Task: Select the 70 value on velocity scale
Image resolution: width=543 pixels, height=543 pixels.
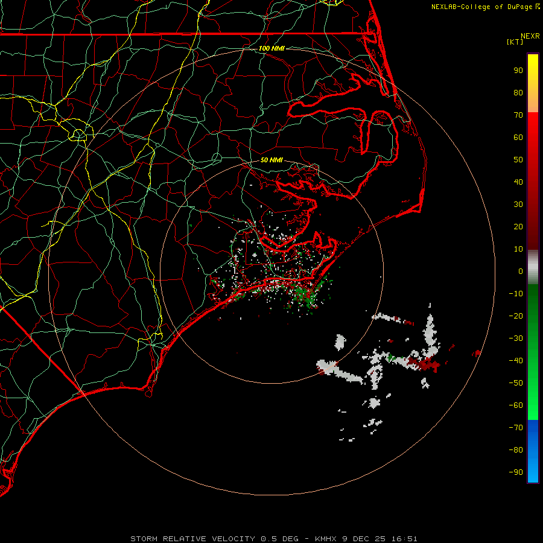Action: click(518, 115)
